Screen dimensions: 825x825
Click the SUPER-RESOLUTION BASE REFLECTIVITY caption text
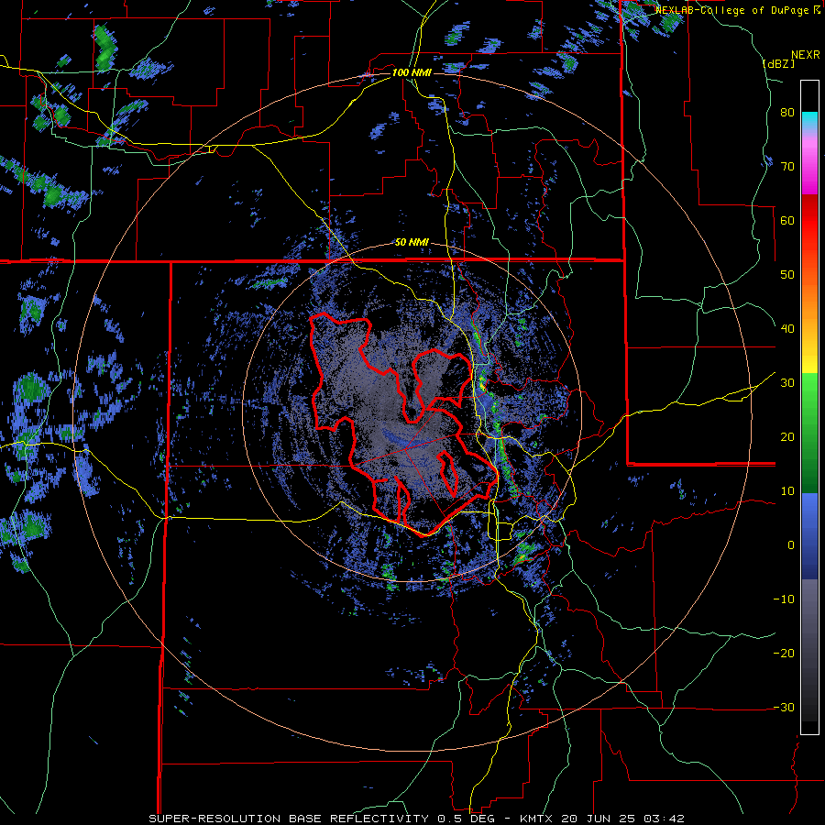coord(289,819)
